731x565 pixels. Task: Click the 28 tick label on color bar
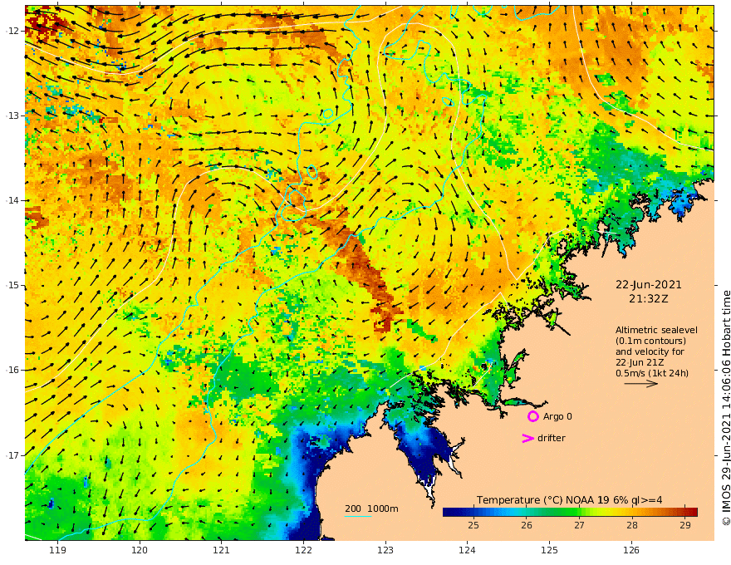click(631, 525)
